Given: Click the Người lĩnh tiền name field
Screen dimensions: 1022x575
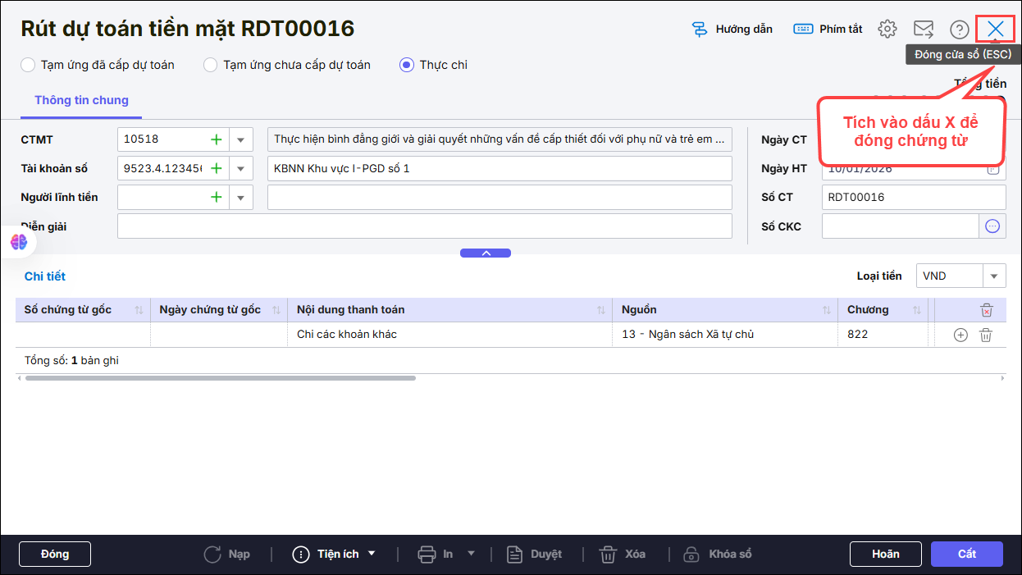Looking at the screenshot, I should (x=500, y=198).
